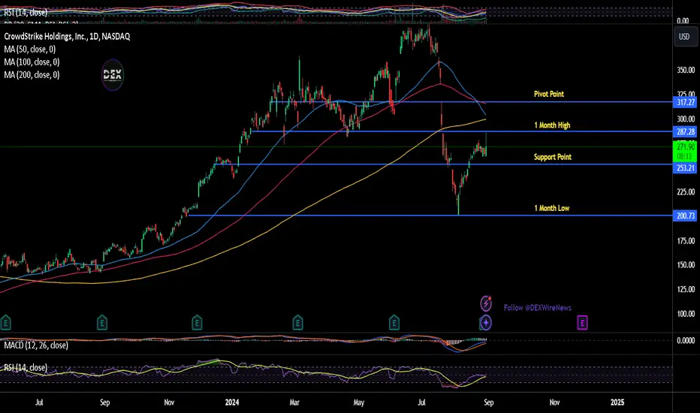Select the MA (200, close, 0) indicator legend
This screenshot has width=700, height=413.
(x=32, y=75)
